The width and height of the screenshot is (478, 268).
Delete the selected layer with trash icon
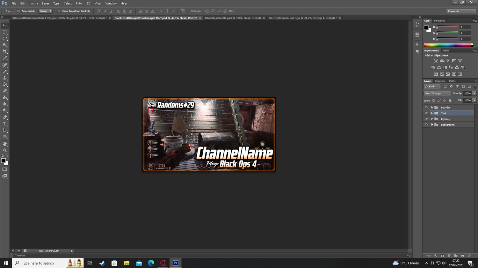click(x=469, y=256)
